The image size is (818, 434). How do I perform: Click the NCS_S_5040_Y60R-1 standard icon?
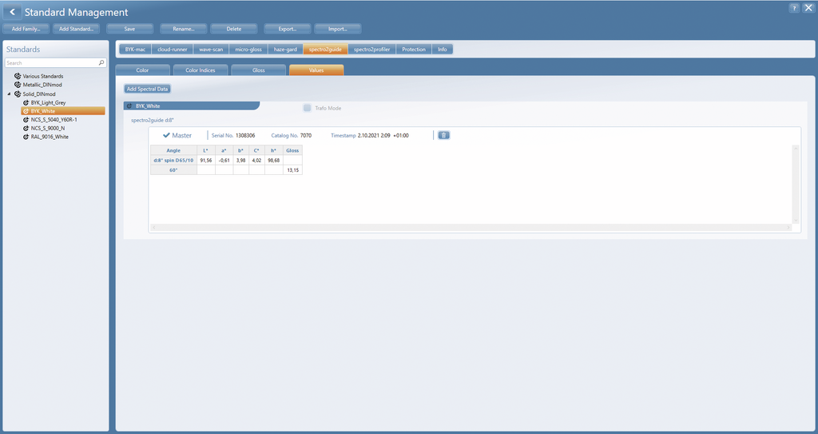(x=26, y=120)
